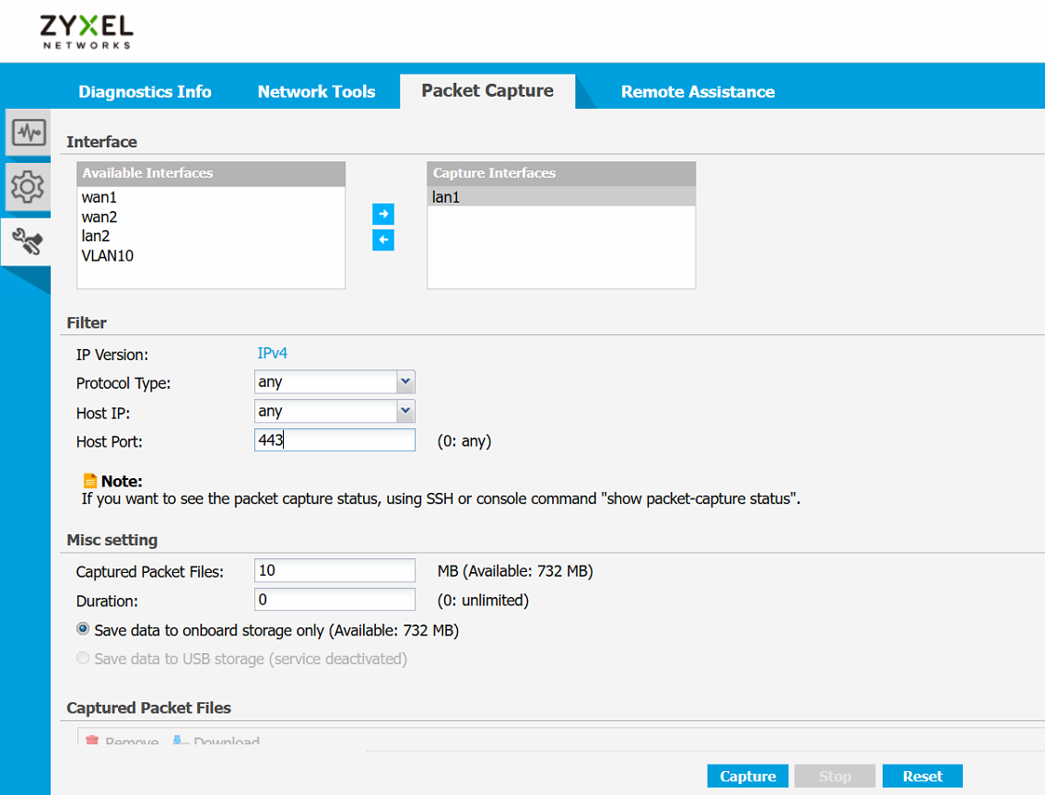Viewport: 1045px width, 795px height.
Task: Select wan1 in Available Interfaces
Action: [x=100, y=197]
